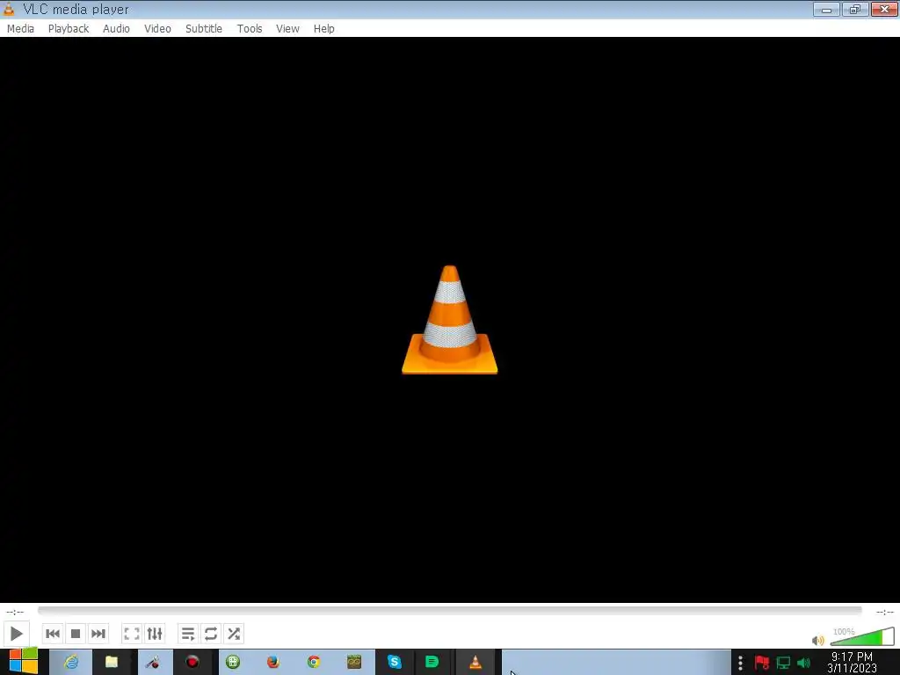Click the remaining time label at right
Image resolution: width=900 pixels, height=675 pixels.
tap(884, 612)
